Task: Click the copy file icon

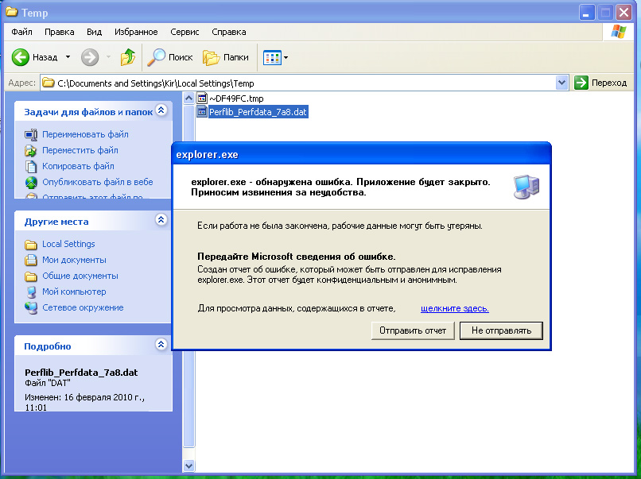Action: click(31, 167)
